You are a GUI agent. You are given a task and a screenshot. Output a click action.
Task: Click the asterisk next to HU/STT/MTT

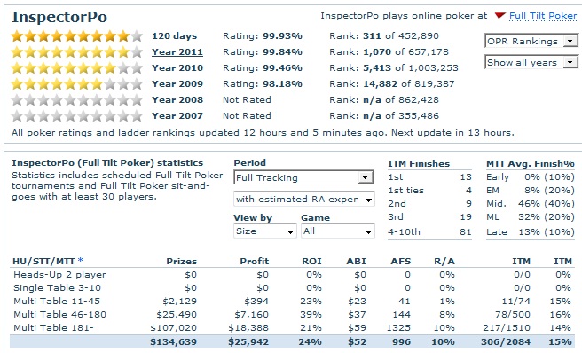click(80, 261)
